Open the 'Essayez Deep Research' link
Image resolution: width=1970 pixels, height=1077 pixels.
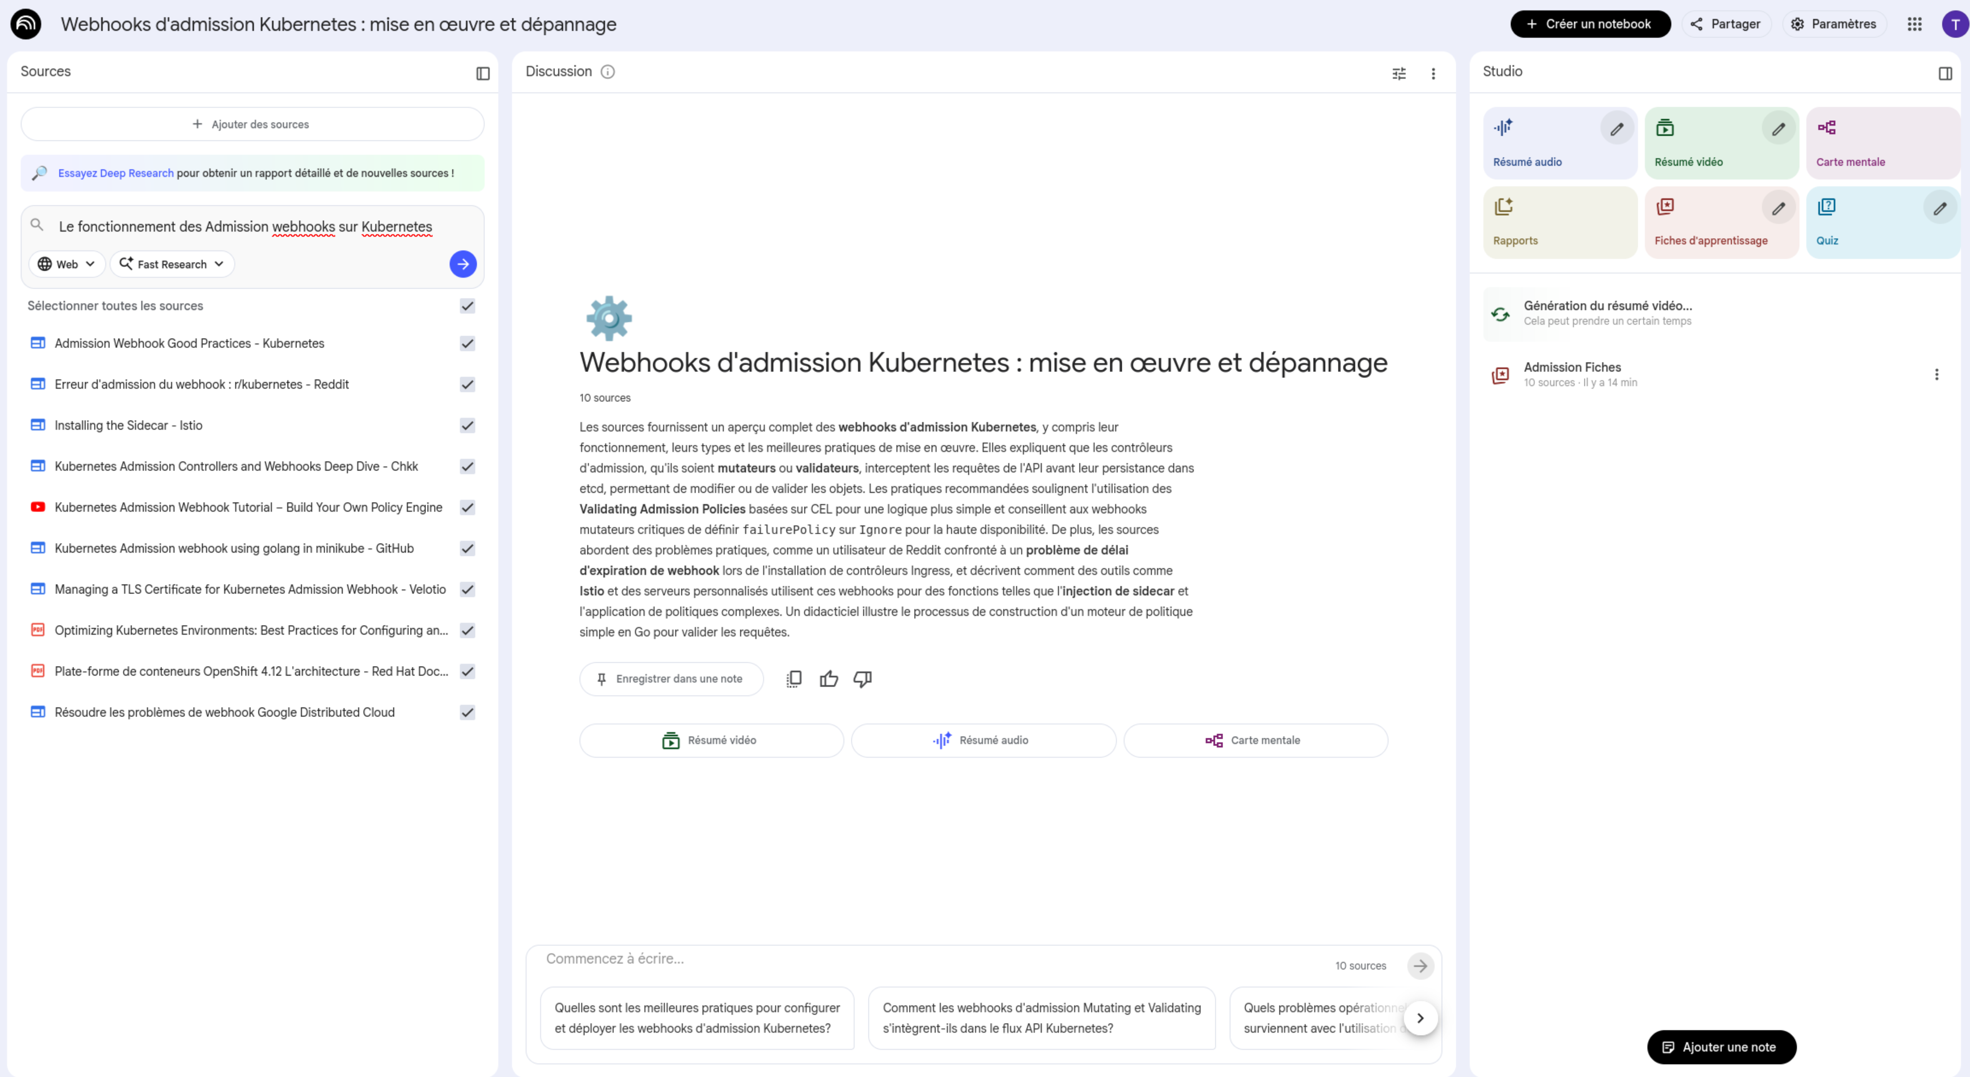point(116,173)
